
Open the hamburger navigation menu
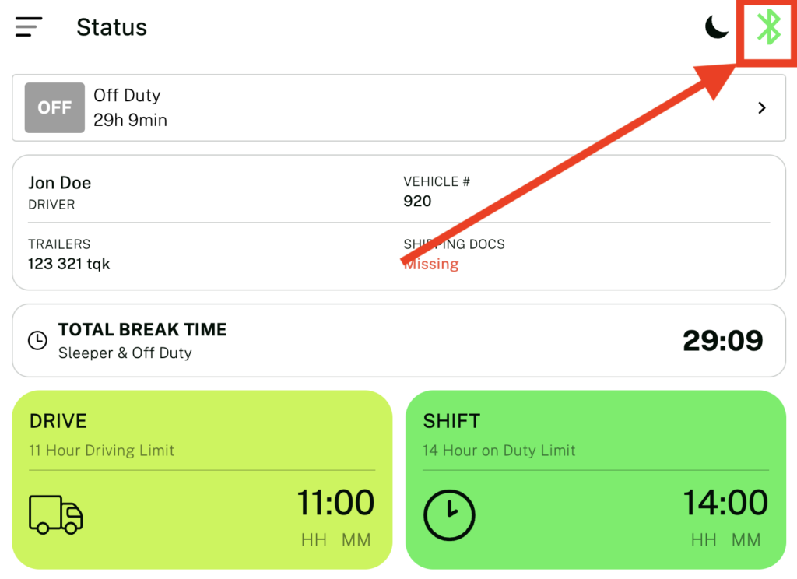(29, 27)
